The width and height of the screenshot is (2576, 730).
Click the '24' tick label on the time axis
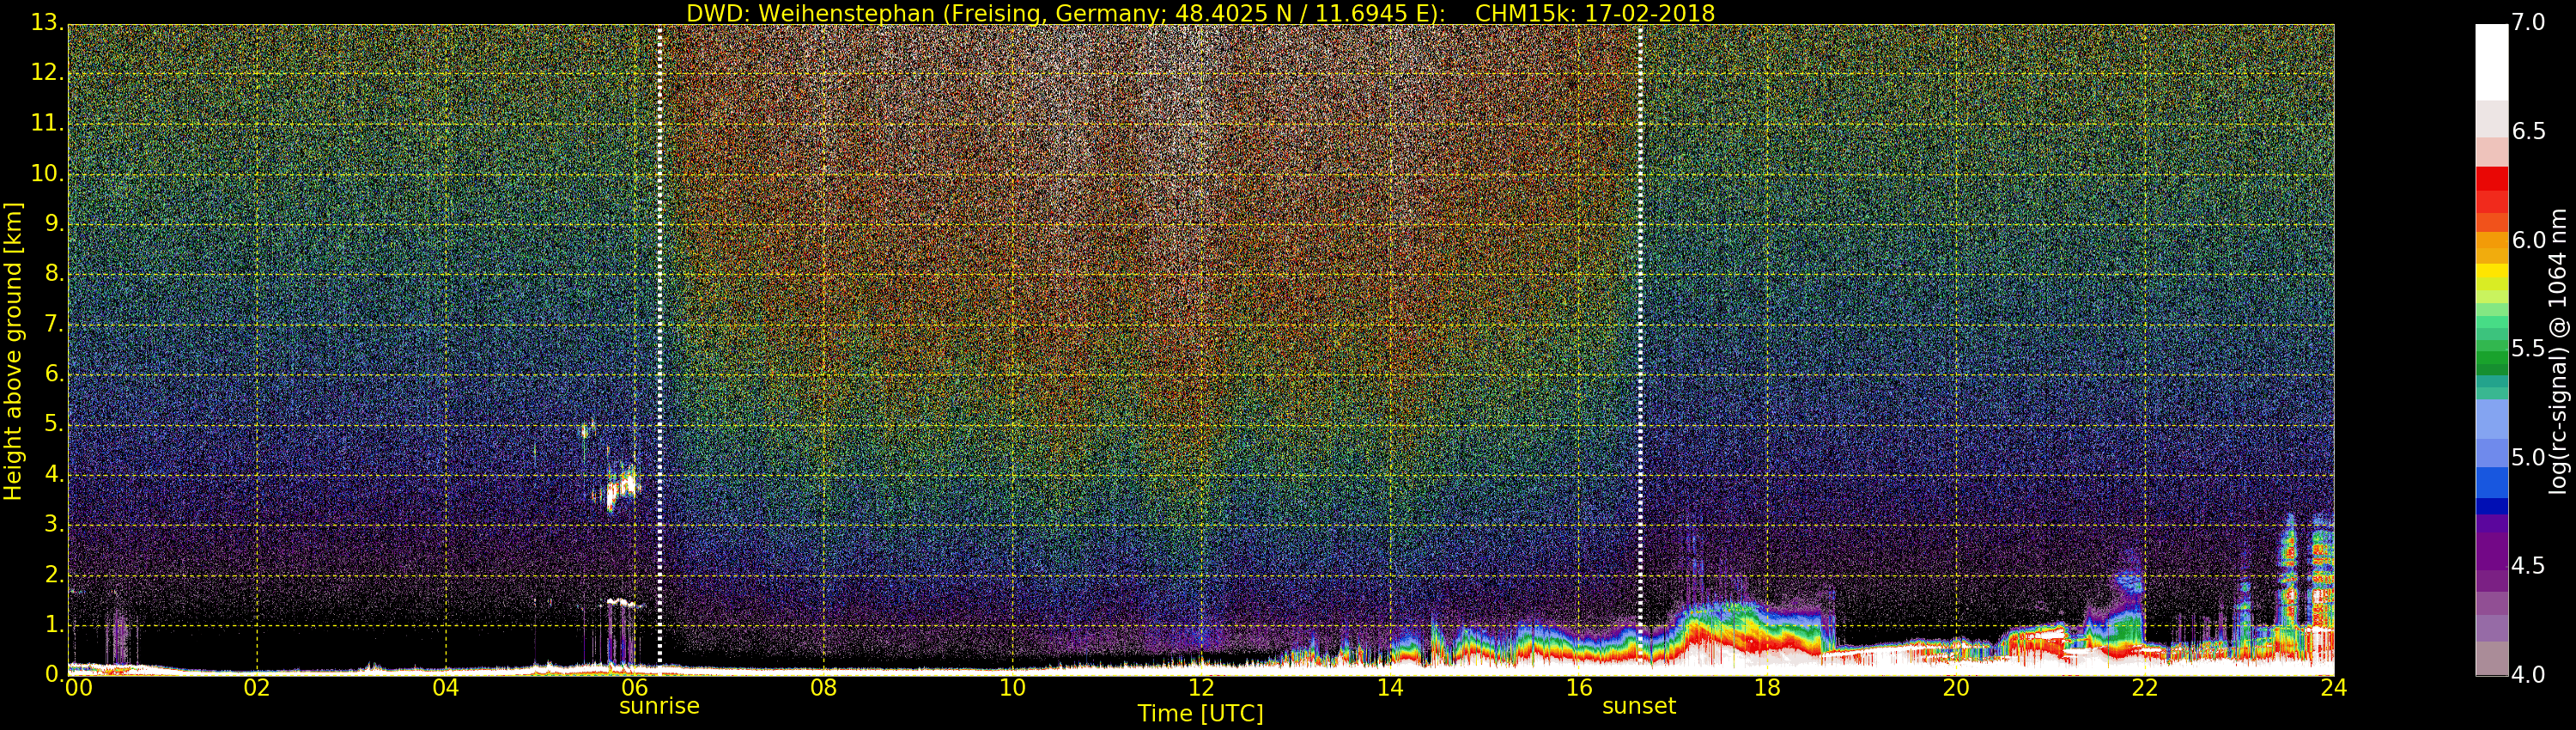(2333, 688)
